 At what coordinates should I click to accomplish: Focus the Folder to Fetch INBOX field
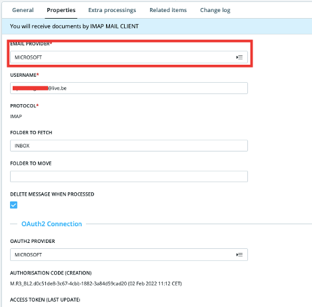[x=129, y=145]
